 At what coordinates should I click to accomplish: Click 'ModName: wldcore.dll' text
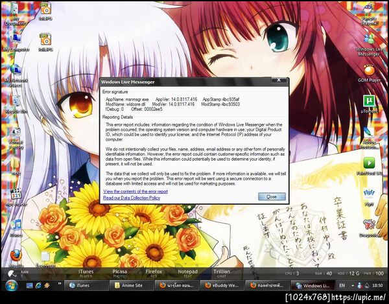tap(126, 104)
